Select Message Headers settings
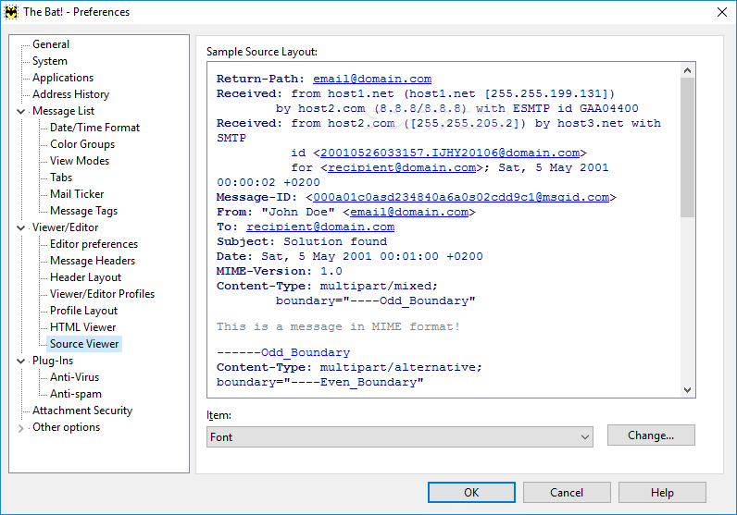This screenshot has width=737, height=515. (93, 261)
